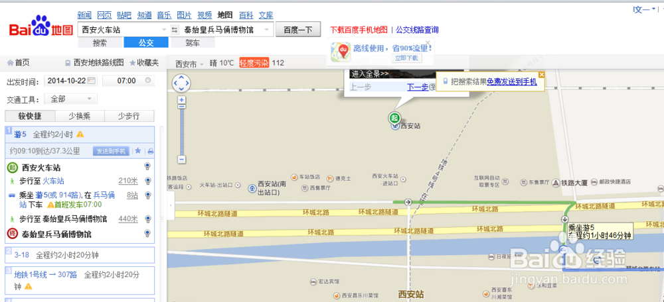Expand route 2 option 3-18
Viewport: 664px width, 302px height.
pos(80,255)
